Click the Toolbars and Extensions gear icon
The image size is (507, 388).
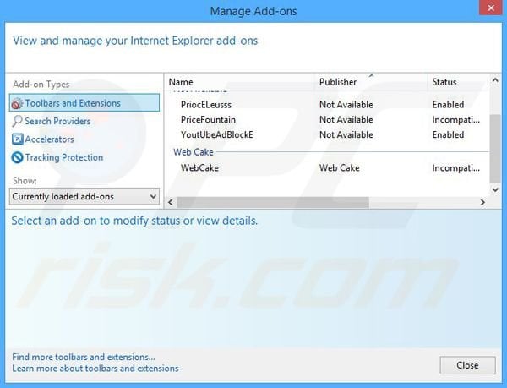tap(17, 103)
